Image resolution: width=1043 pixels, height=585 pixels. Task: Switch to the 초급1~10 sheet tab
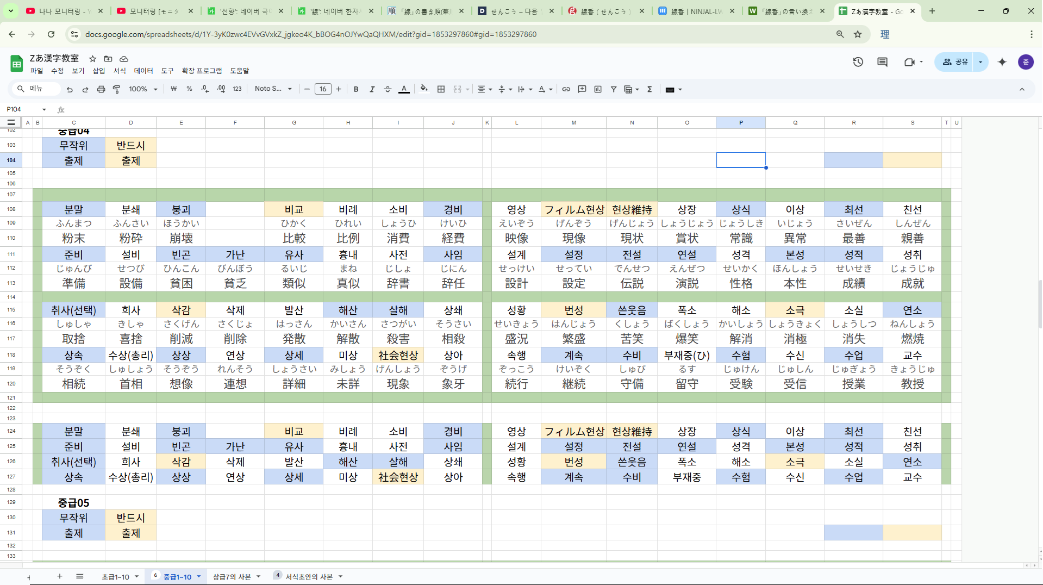(x=115, y=577)
